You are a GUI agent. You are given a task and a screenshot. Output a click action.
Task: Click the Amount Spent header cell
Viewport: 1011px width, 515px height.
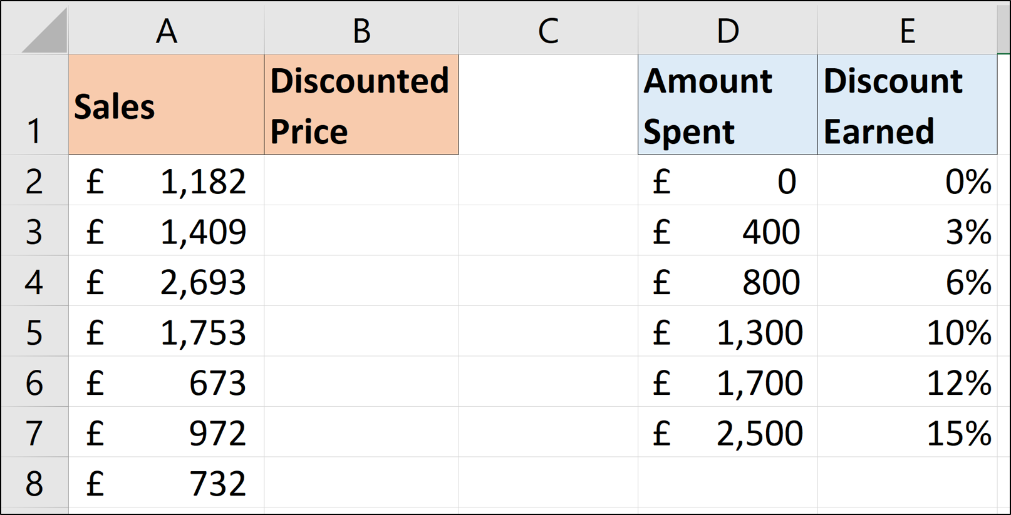click(727, 105)
